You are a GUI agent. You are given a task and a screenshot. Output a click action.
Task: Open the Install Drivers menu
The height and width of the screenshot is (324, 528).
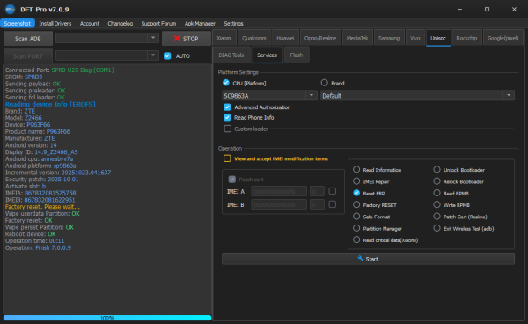click(55, 23)
